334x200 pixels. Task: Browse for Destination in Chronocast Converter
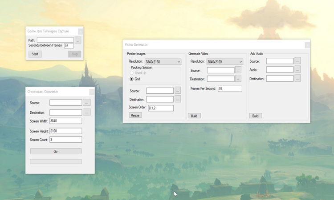point(86,112)
